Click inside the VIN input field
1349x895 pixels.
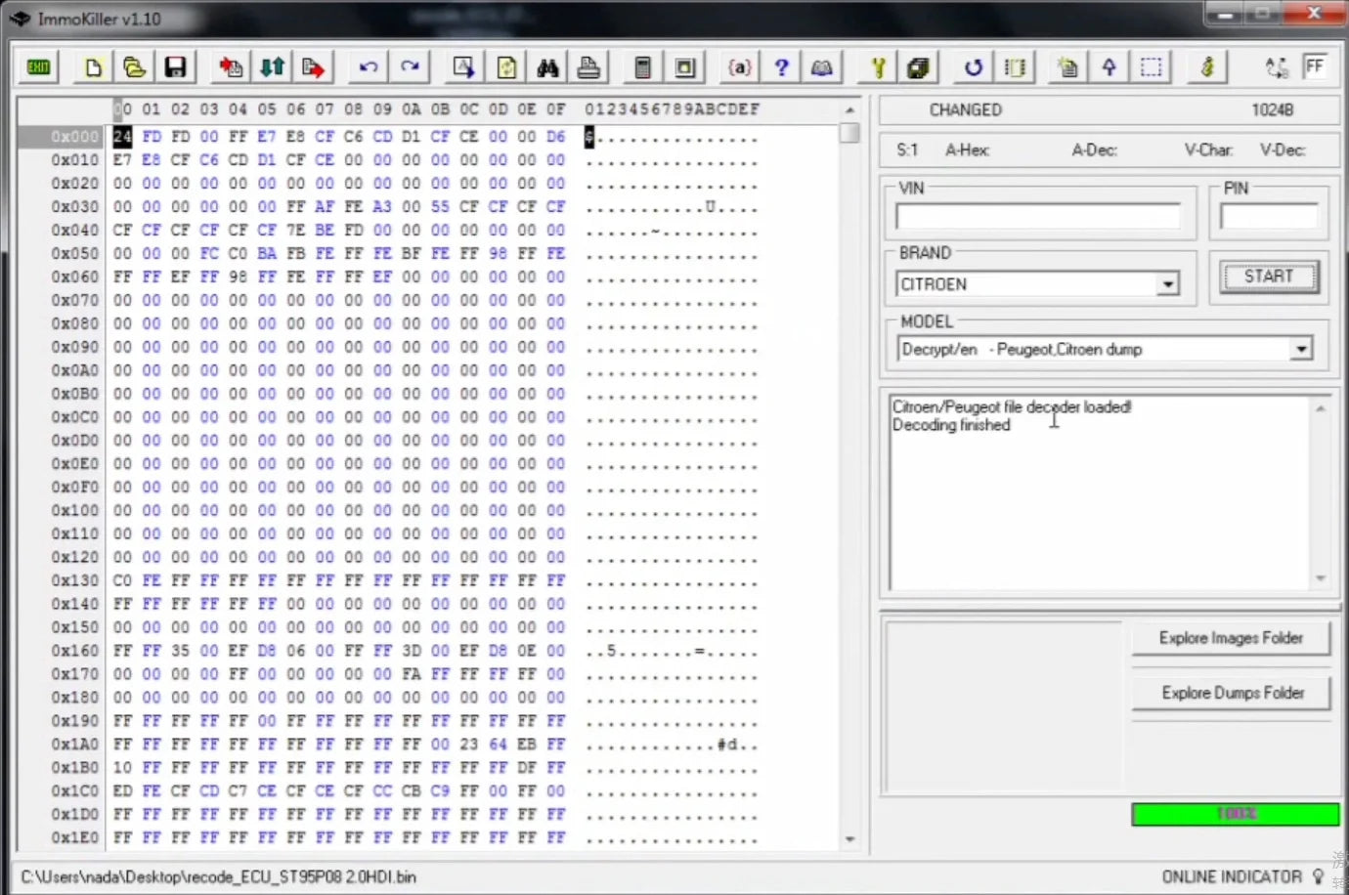pos(1039,216)
